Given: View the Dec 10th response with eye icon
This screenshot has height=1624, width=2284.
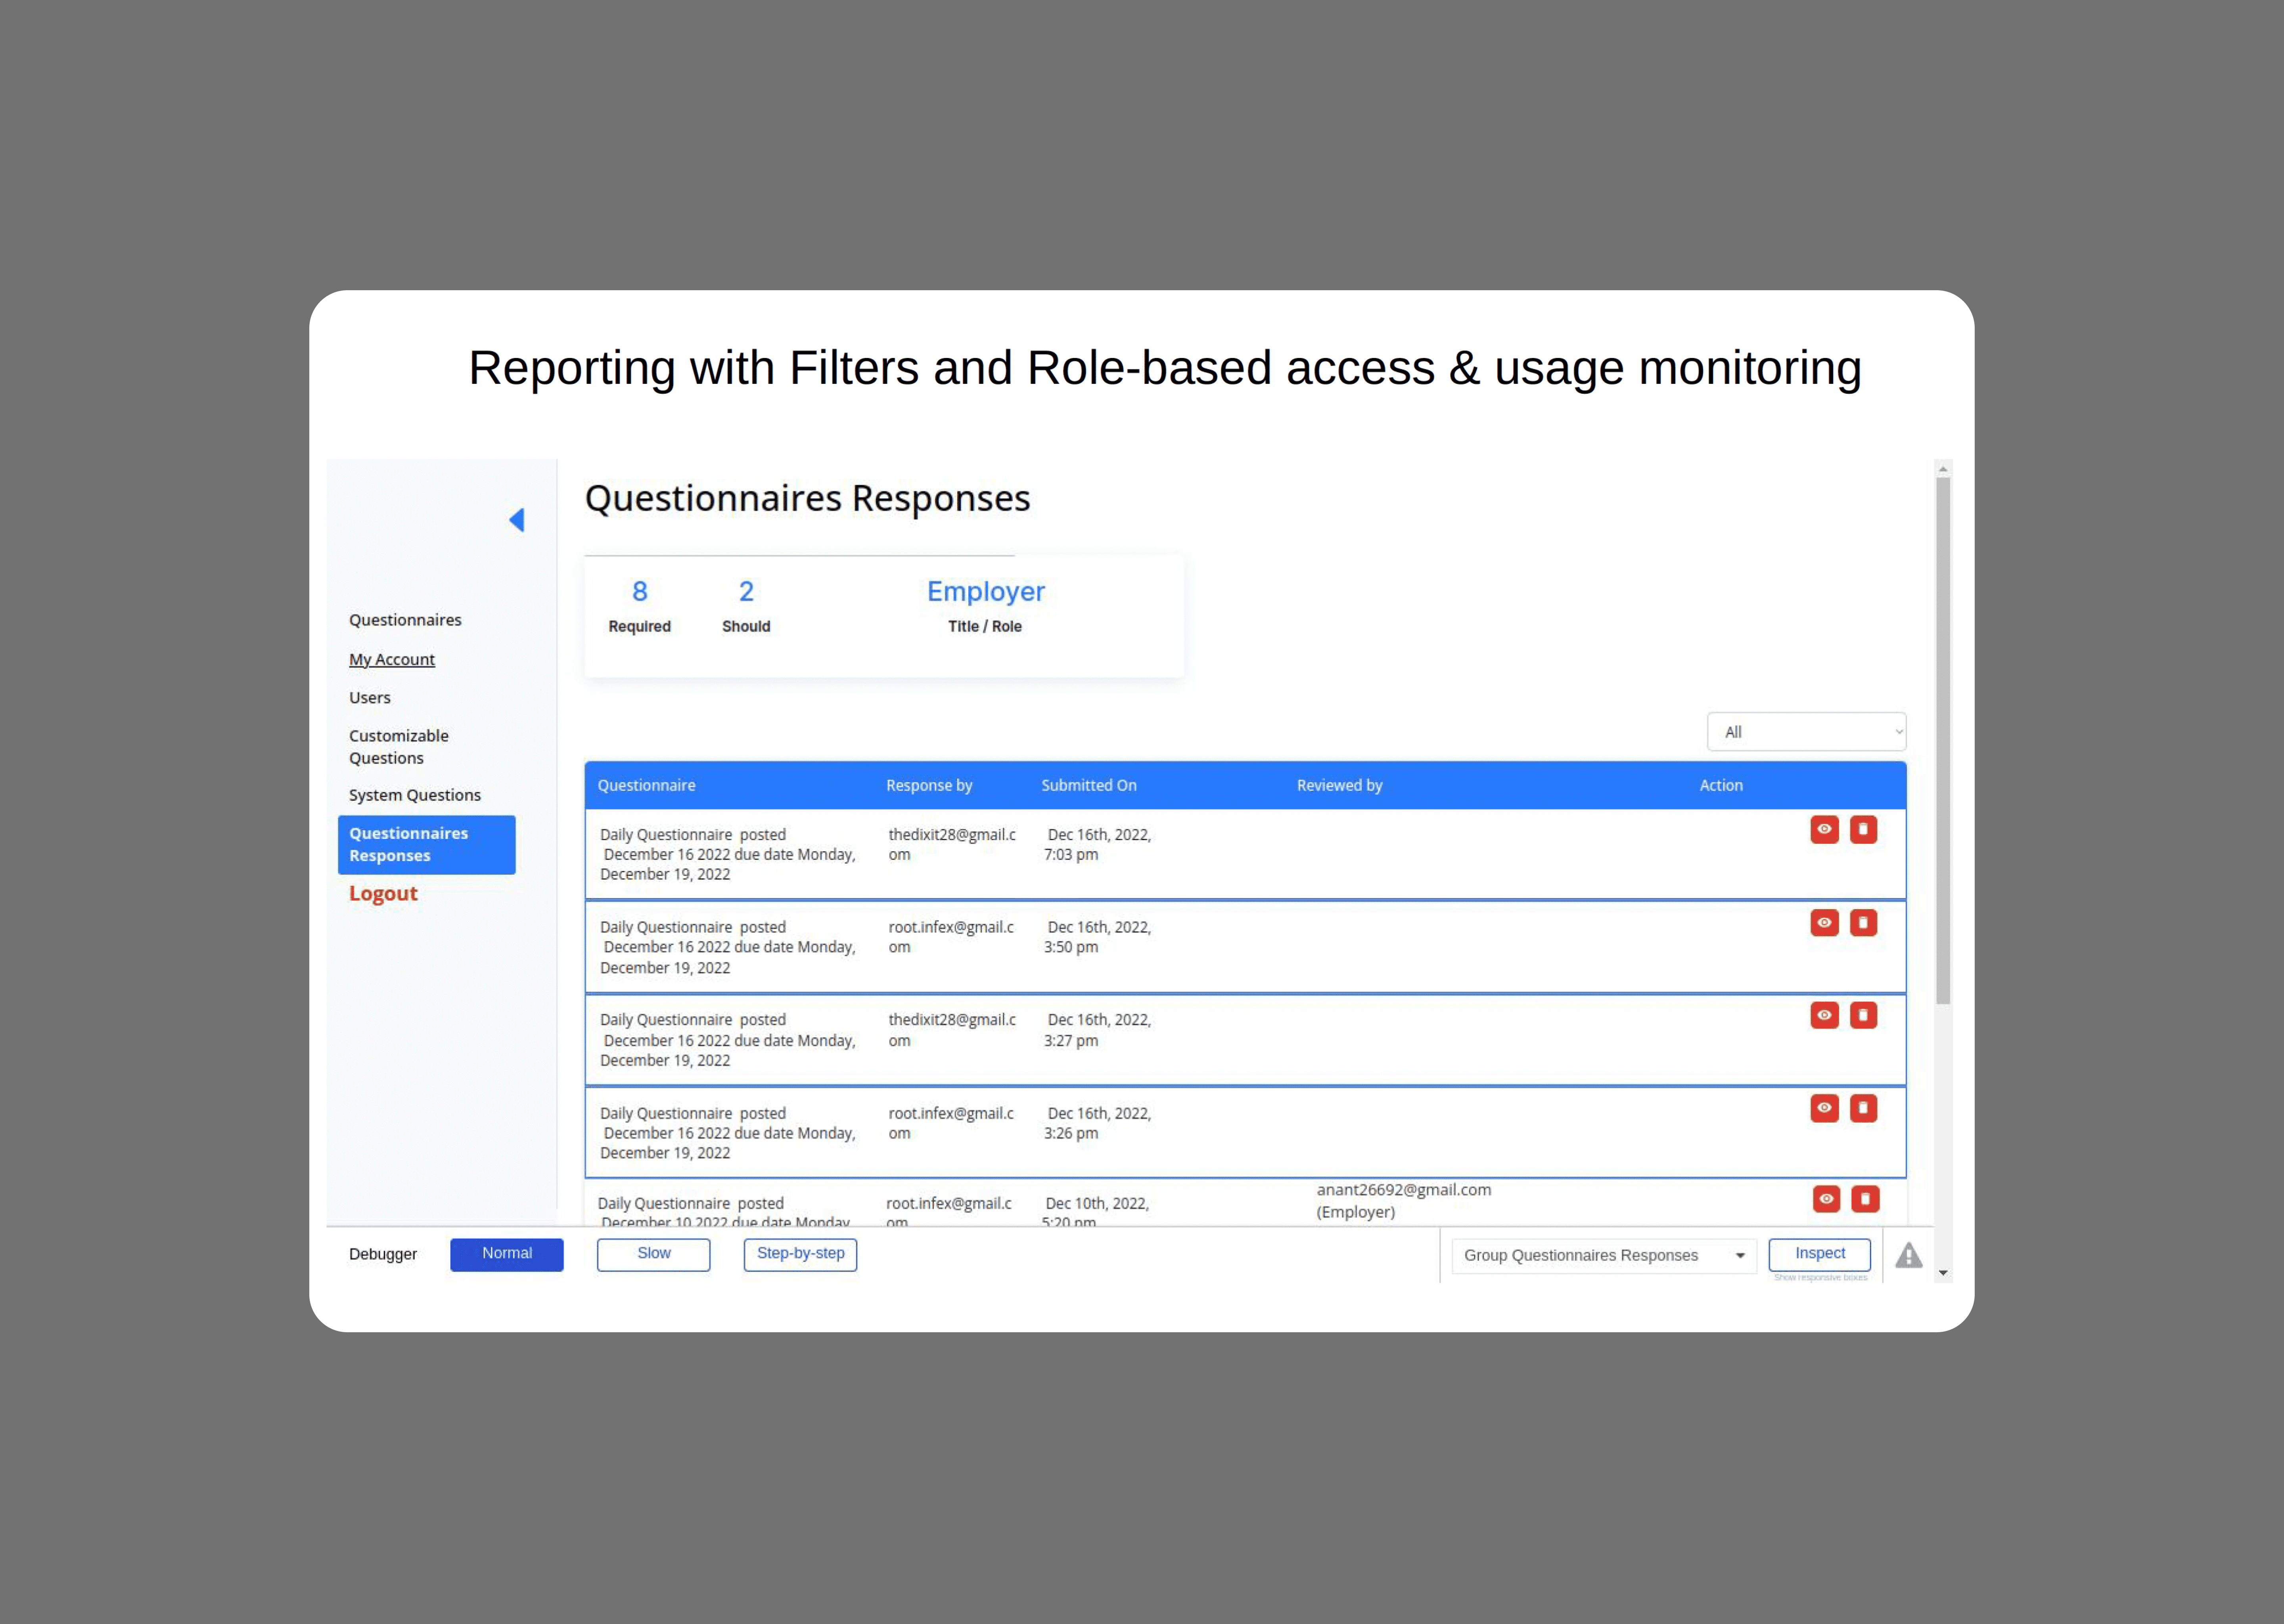Looking at the screenshot, I should (1826, 1199).
